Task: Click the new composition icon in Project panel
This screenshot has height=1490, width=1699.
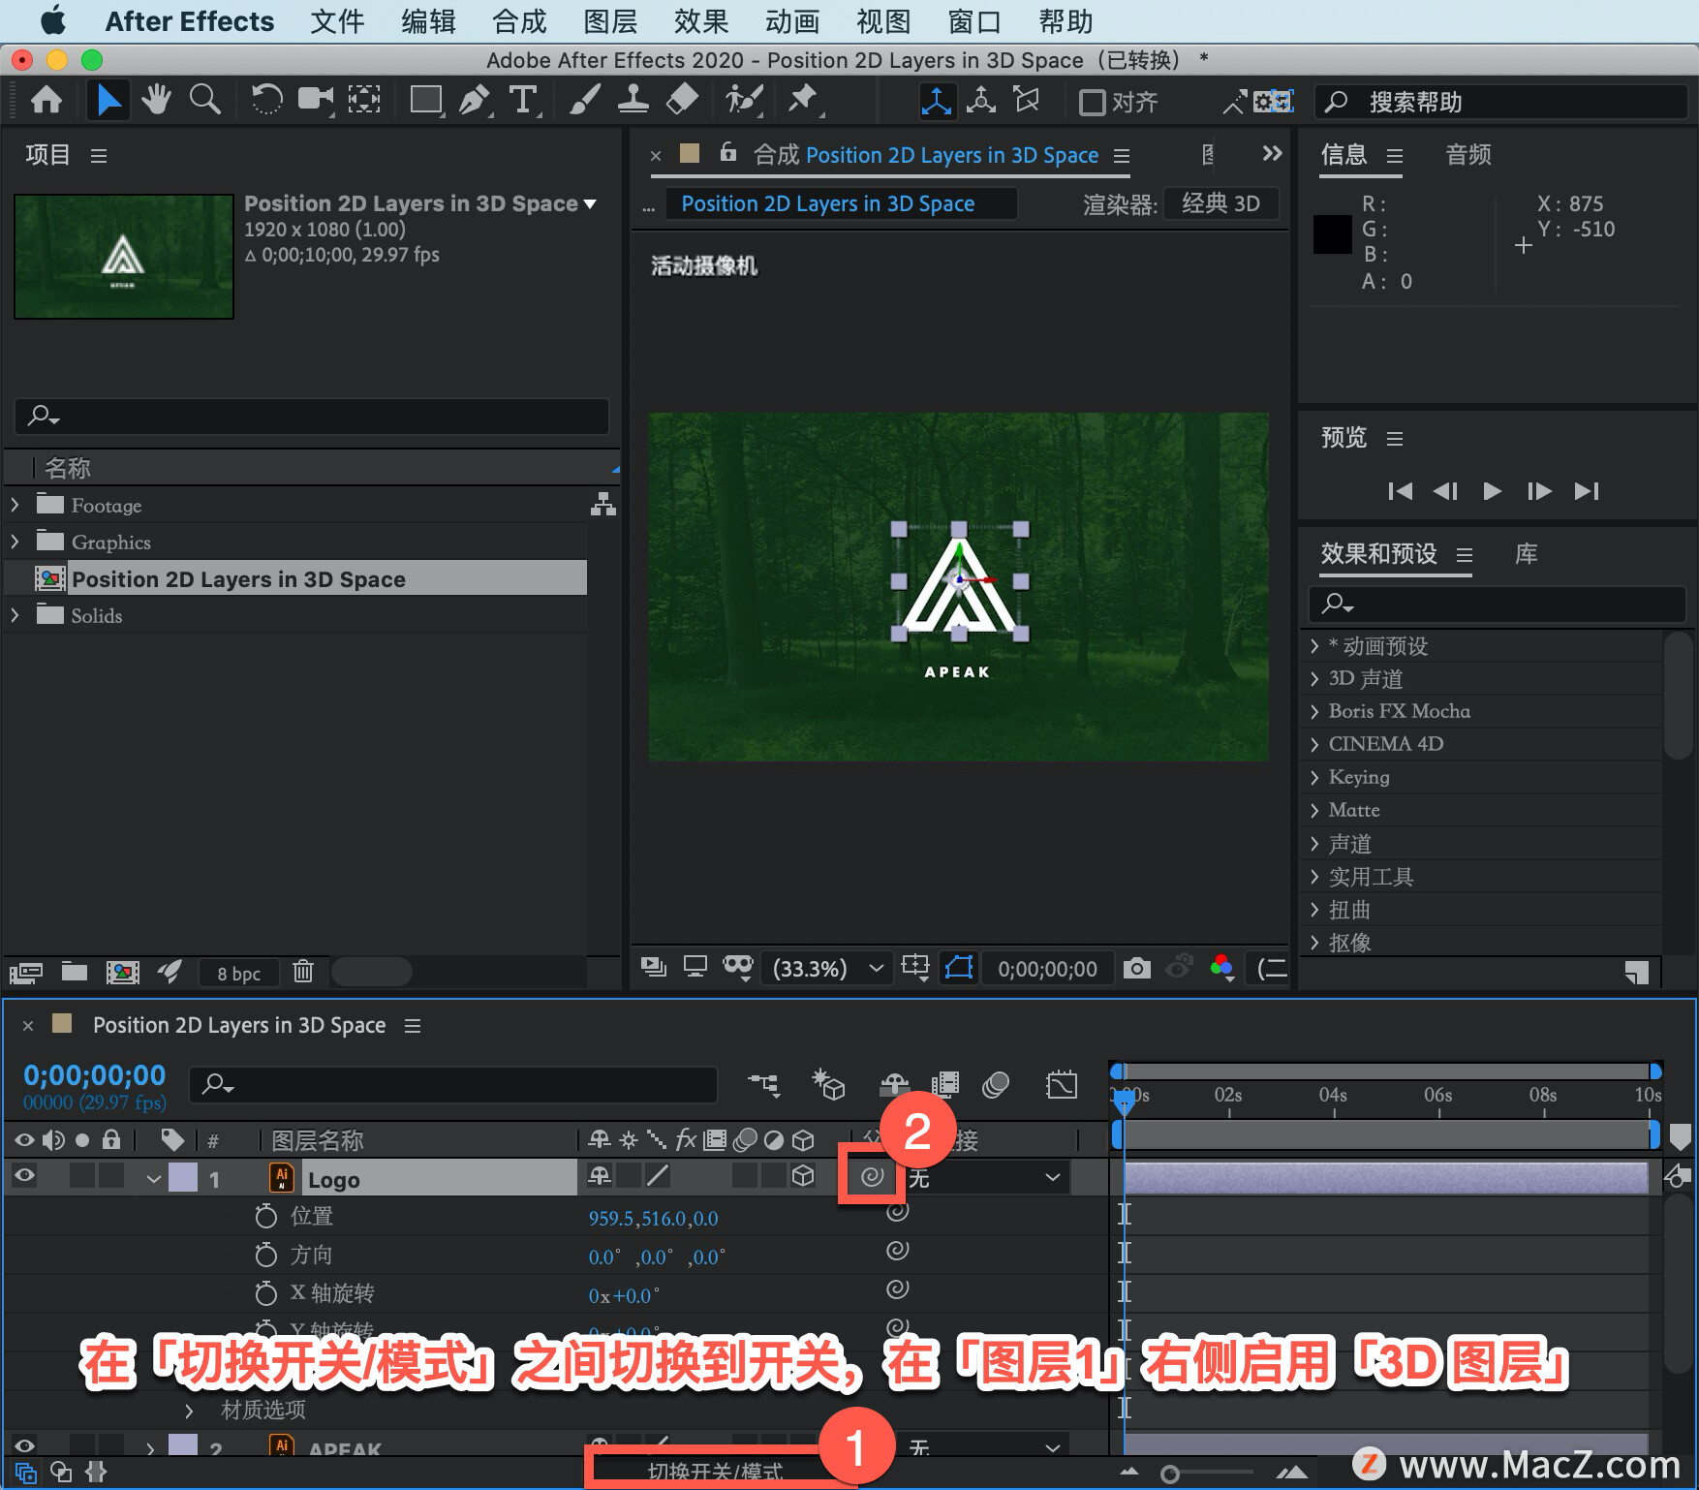Action: [x=122, y=972]
